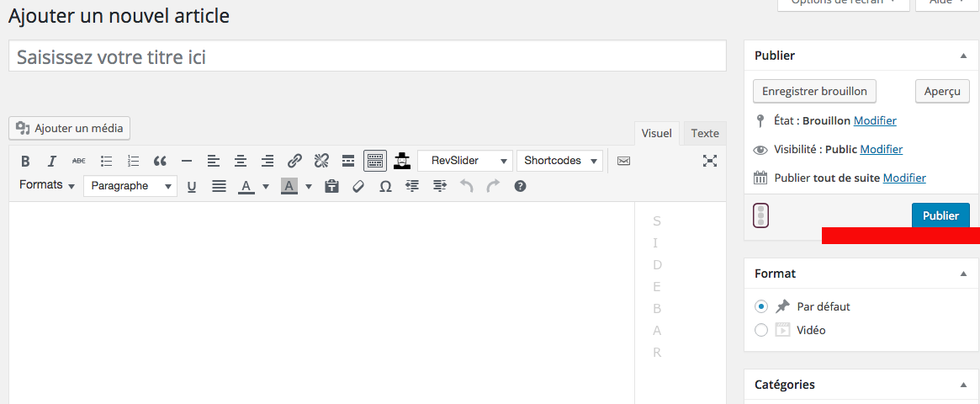Image resolution: width=980 pixels, height=404 pixels.
Task: Apply italic formatting to text
Action: (x=51, y=161)
